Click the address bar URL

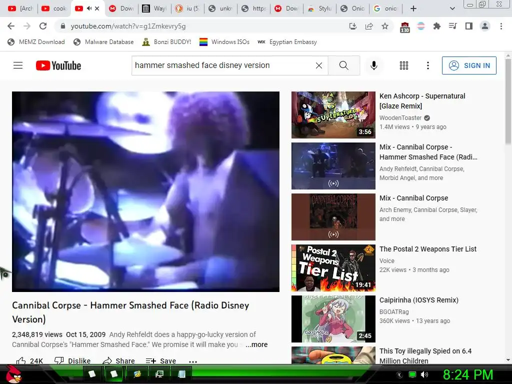[x=128, y=26]
